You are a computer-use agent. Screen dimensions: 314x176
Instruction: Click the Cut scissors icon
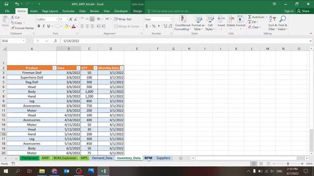[13, 18]
